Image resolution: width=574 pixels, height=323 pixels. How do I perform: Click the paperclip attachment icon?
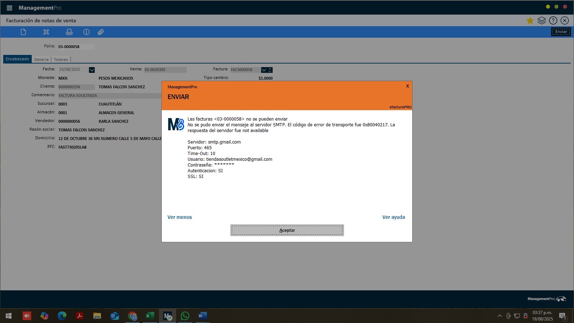[101, 32]
